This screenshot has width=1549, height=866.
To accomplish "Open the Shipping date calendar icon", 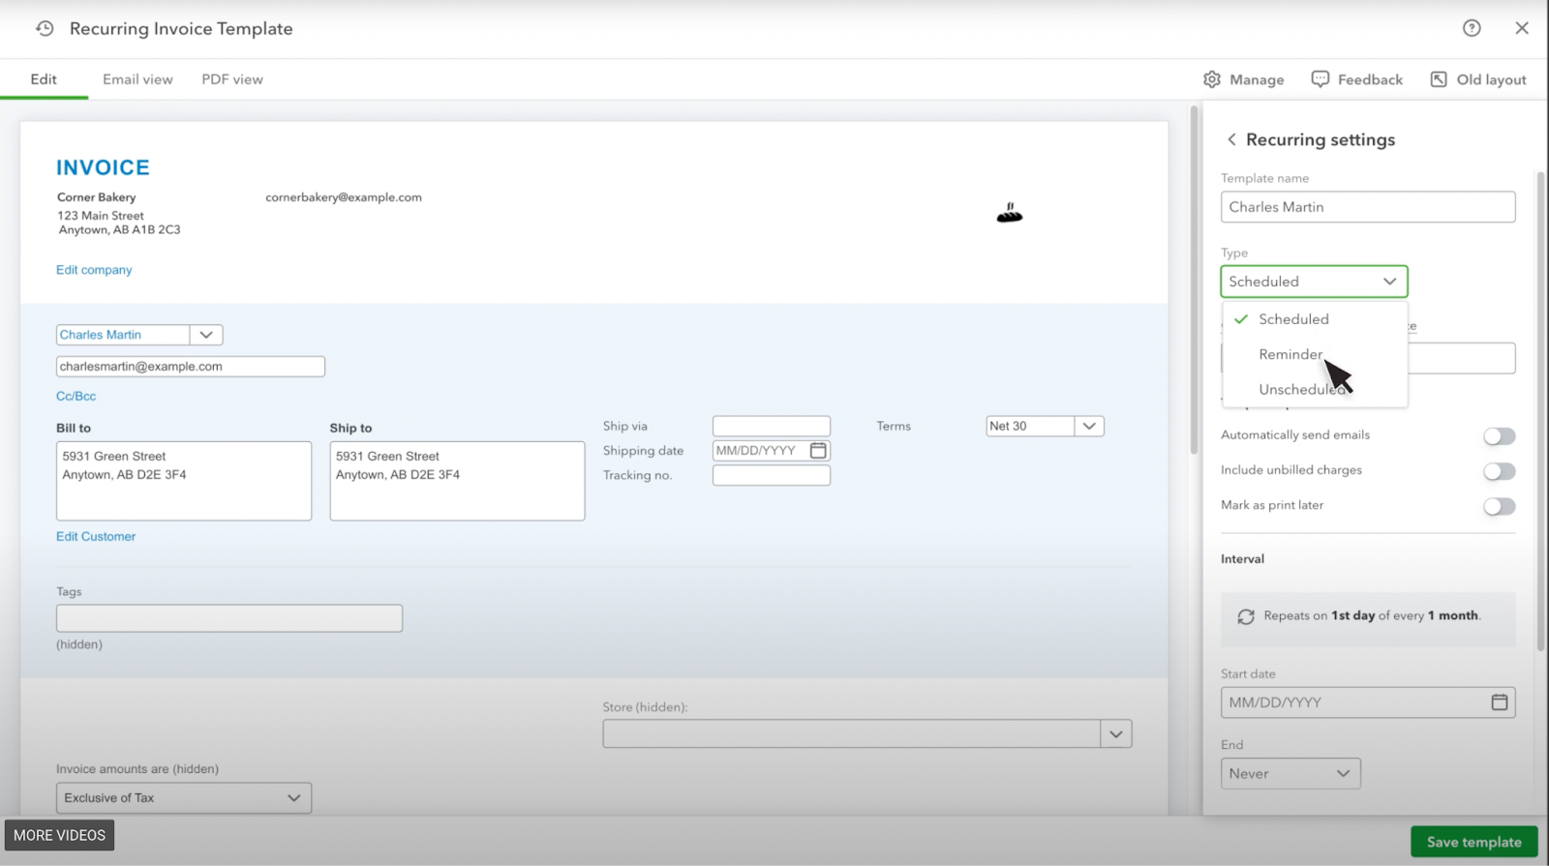I will (x=818, y=451).
